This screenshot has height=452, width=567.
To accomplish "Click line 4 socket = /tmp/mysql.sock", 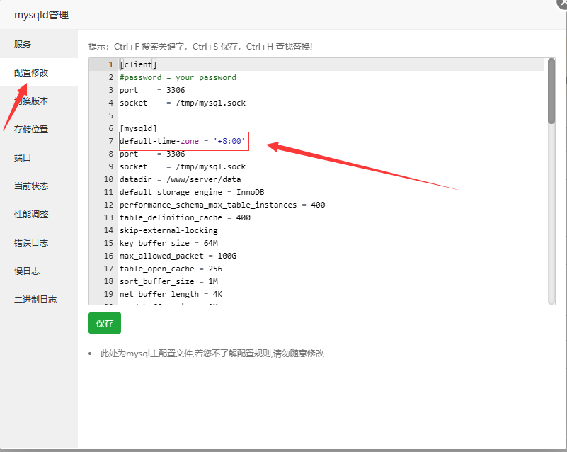I will (183, 103).
